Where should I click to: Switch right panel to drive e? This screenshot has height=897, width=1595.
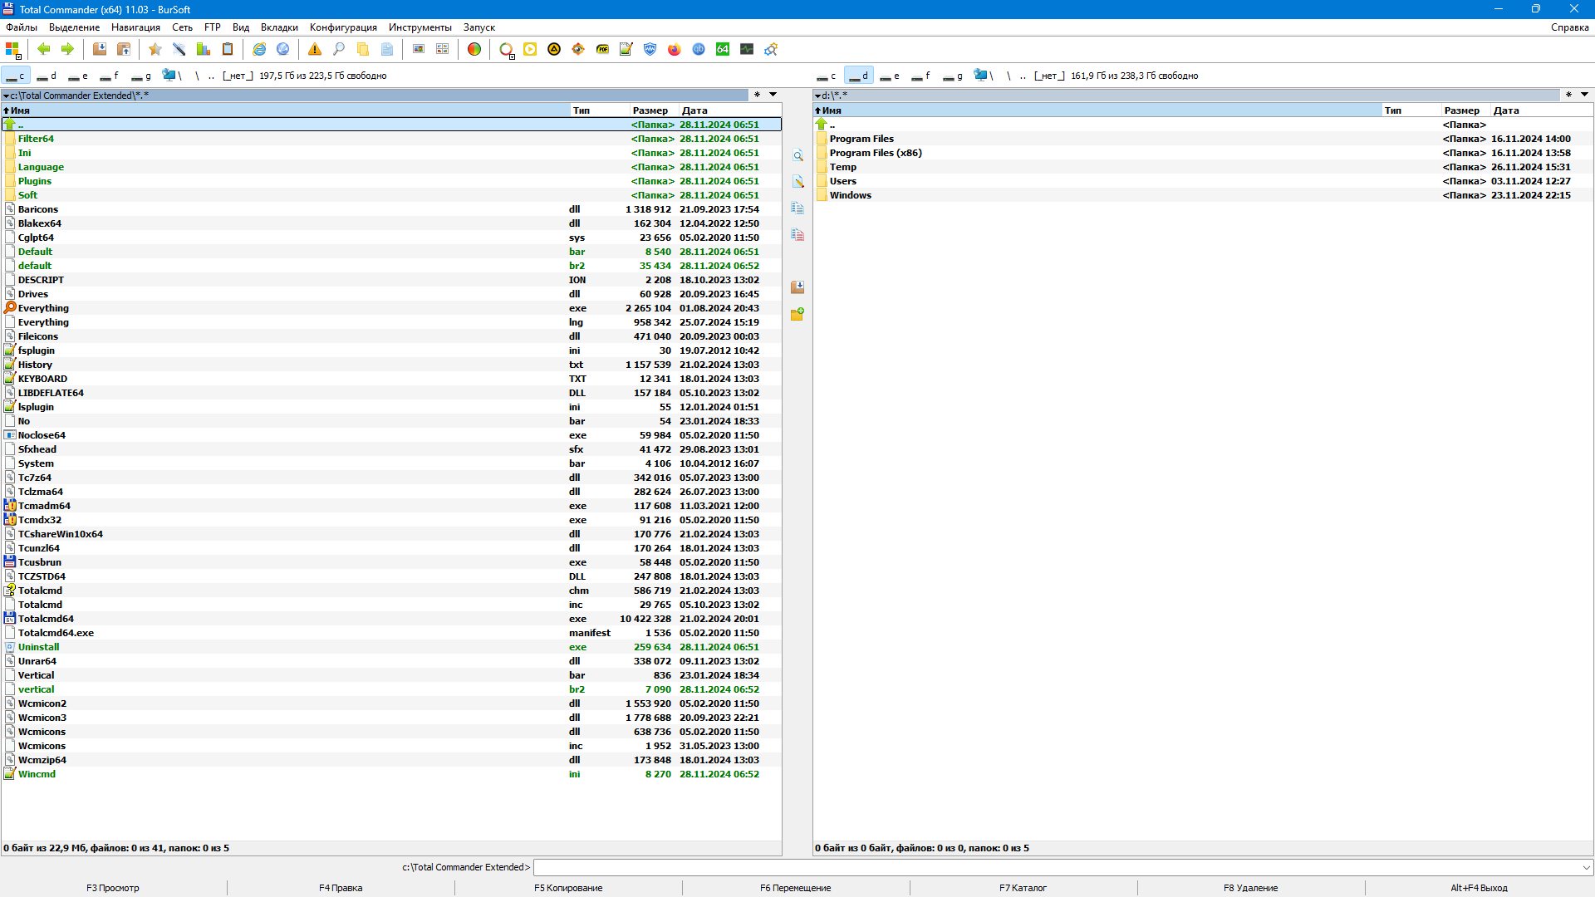[x=890, y=76]
